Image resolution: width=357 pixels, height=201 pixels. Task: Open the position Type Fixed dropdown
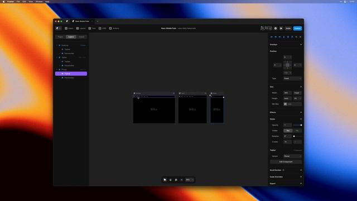click(x=292, y=78)
